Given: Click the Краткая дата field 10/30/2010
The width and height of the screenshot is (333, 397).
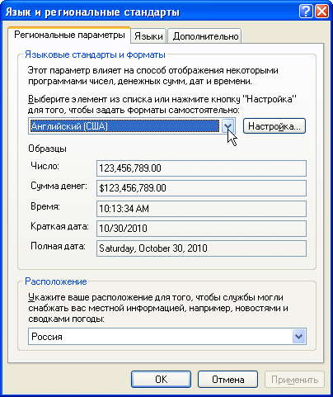Looking at the screenshot, I should point(201,229).
